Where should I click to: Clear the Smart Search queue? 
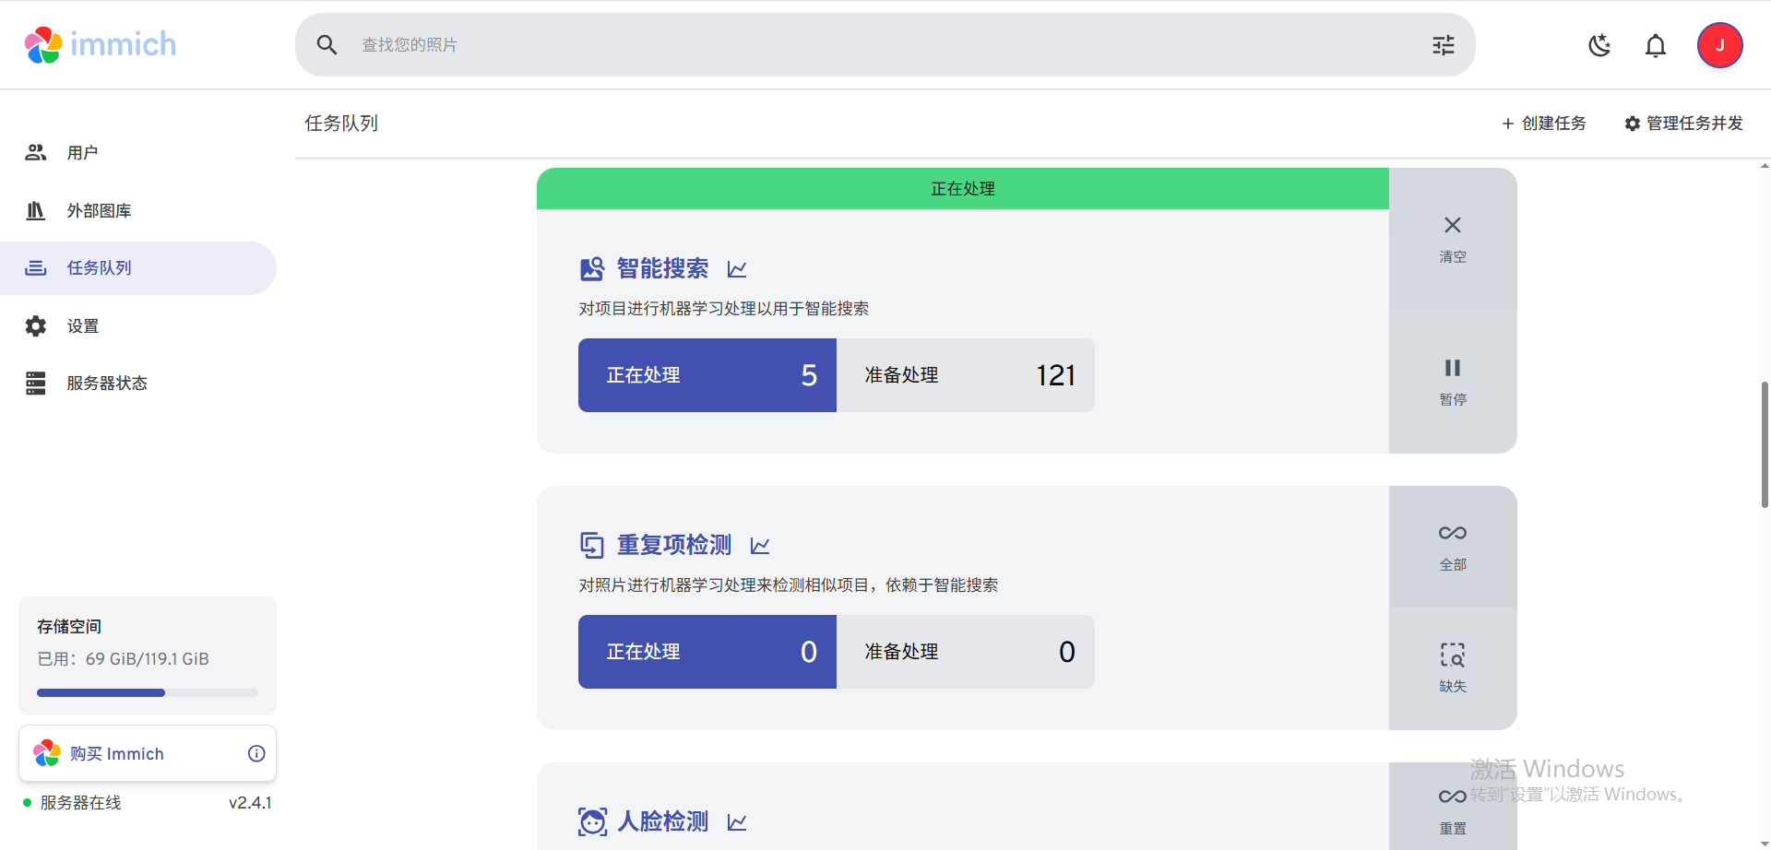(x=1453, y=238)
